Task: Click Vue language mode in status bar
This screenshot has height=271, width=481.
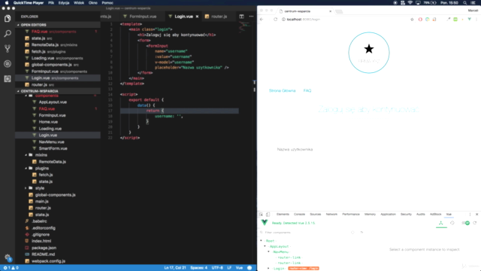Action: 239,268
